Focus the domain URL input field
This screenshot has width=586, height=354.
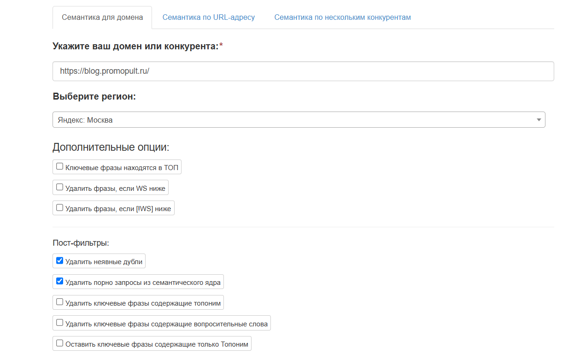click(303, 71)
